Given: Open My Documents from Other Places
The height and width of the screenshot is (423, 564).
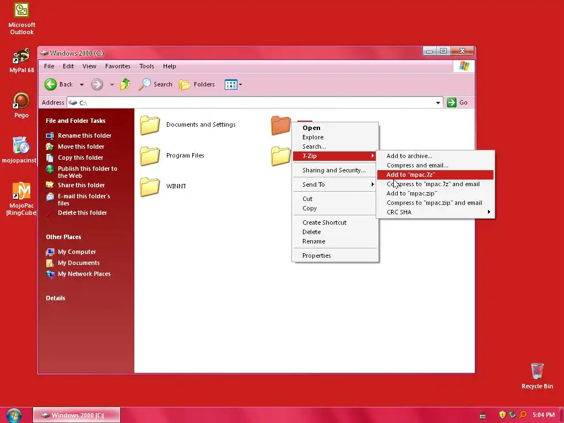Looking at the screenshot, I should pyautogui.click(x=78, y=263).
